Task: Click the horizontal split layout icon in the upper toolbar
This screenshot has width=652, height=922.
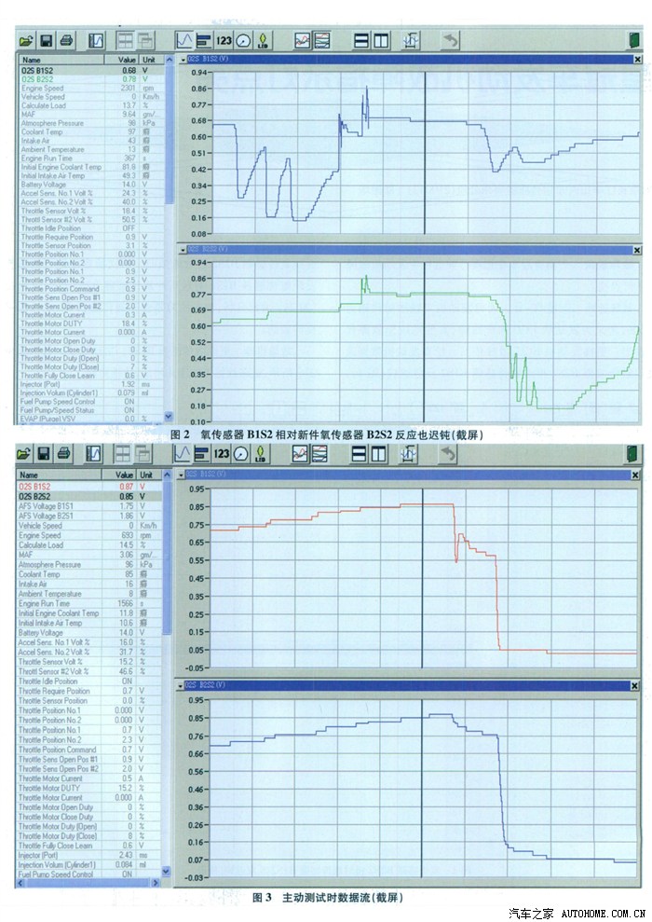Action: pos(360,40)
